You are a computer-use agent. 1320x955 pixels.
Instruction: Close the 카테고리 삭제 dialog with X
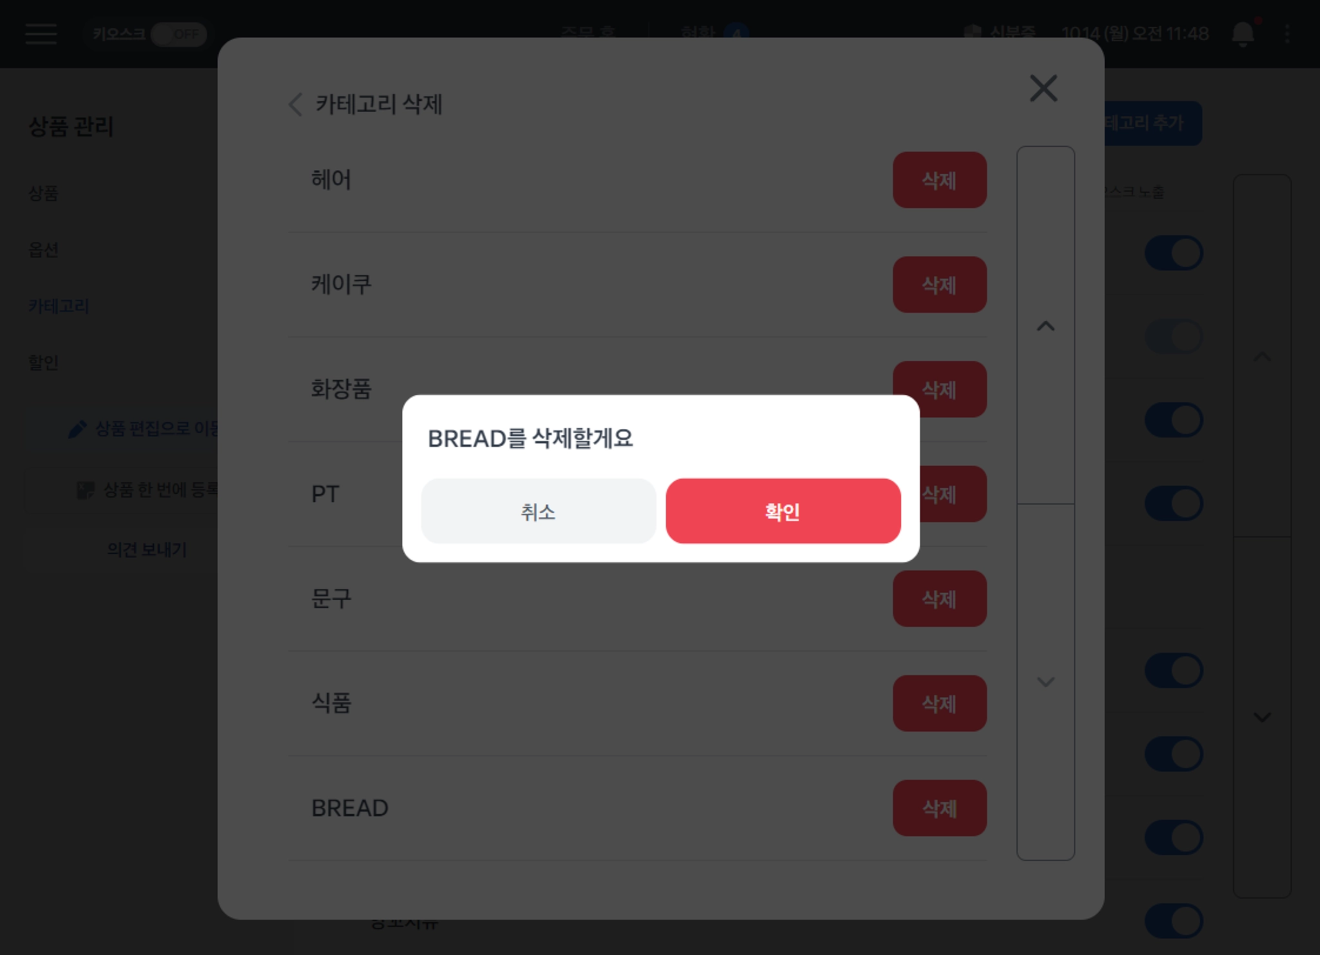pyautogui.click(x=1043, y=88)
